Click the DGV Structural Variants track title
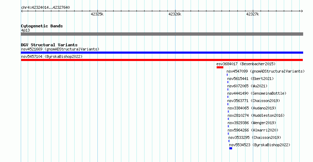The height and width of the screenshot is (162, 313). (49, 45)
